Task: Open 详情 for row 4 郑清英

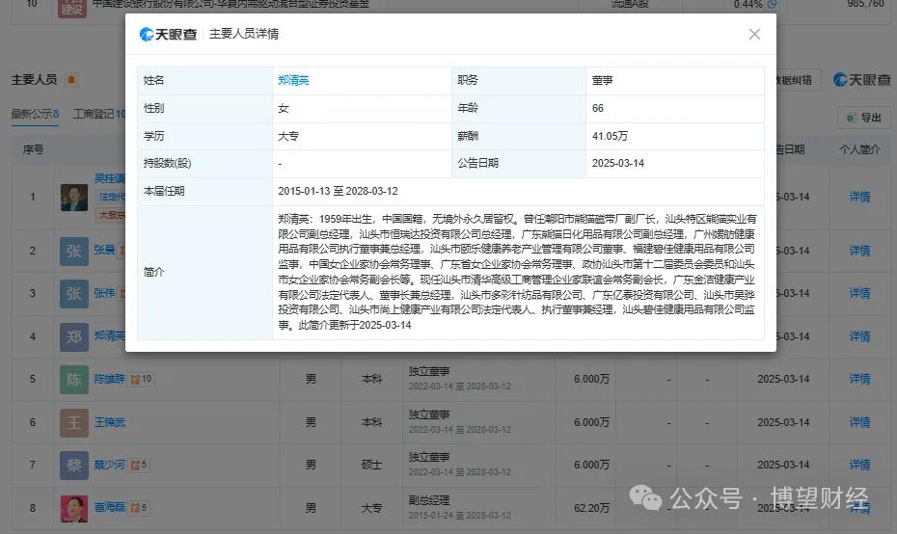Action: point(859,336)
